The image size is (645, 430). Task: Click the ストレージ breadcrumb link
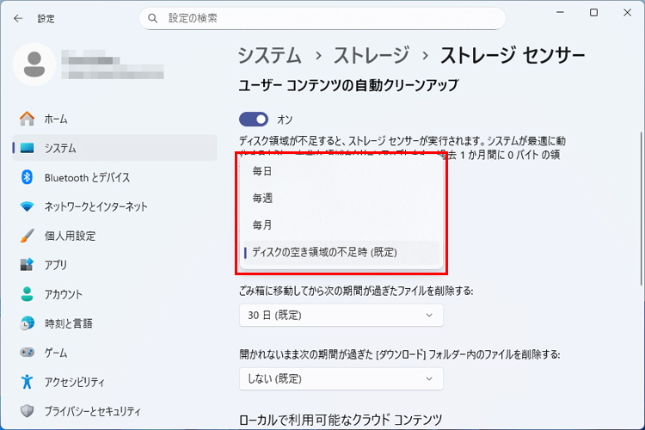[x=371, y=56]
